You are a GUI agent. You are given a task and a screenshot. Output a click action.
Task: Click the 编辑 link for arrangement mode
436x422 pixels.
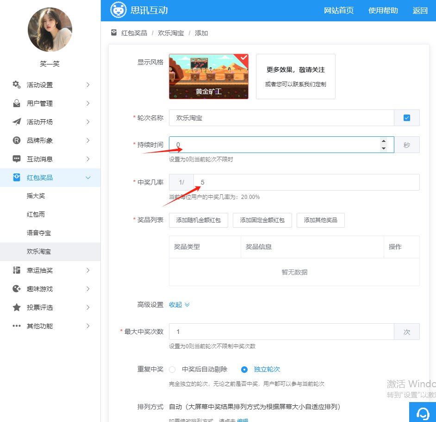(x=243, y=420)
